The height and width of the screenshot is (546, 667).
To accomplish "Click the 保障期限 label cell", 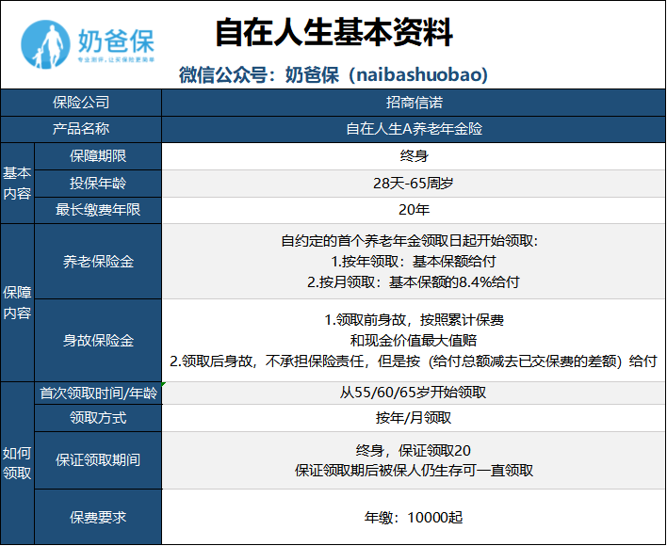I will [98, 156].
